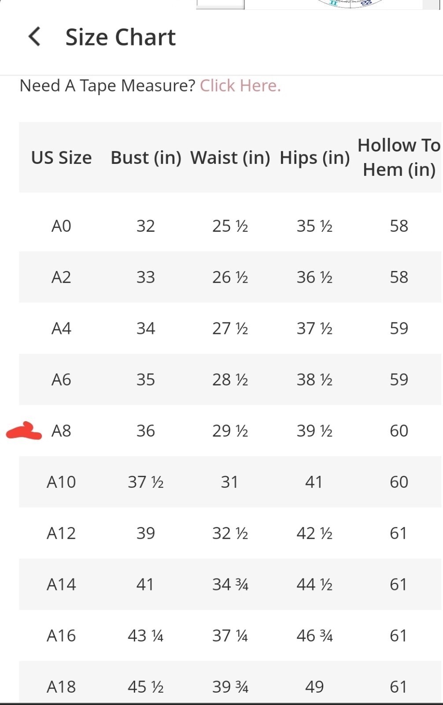Tap the Hips (in) column header
Viewport: 443px width, 705px height.
click(x=314, y=158)
